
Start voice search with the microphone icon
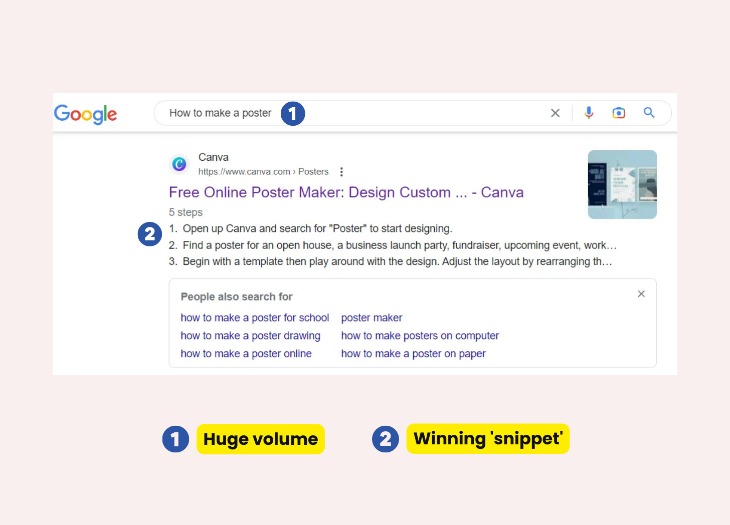589,113
